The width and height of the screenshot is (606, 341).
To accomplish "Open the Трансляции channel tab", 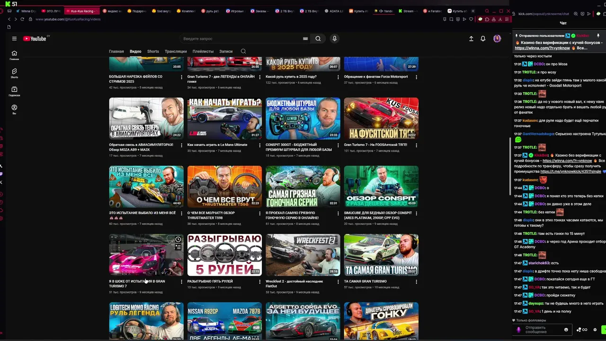I will [x=176, y=51].
